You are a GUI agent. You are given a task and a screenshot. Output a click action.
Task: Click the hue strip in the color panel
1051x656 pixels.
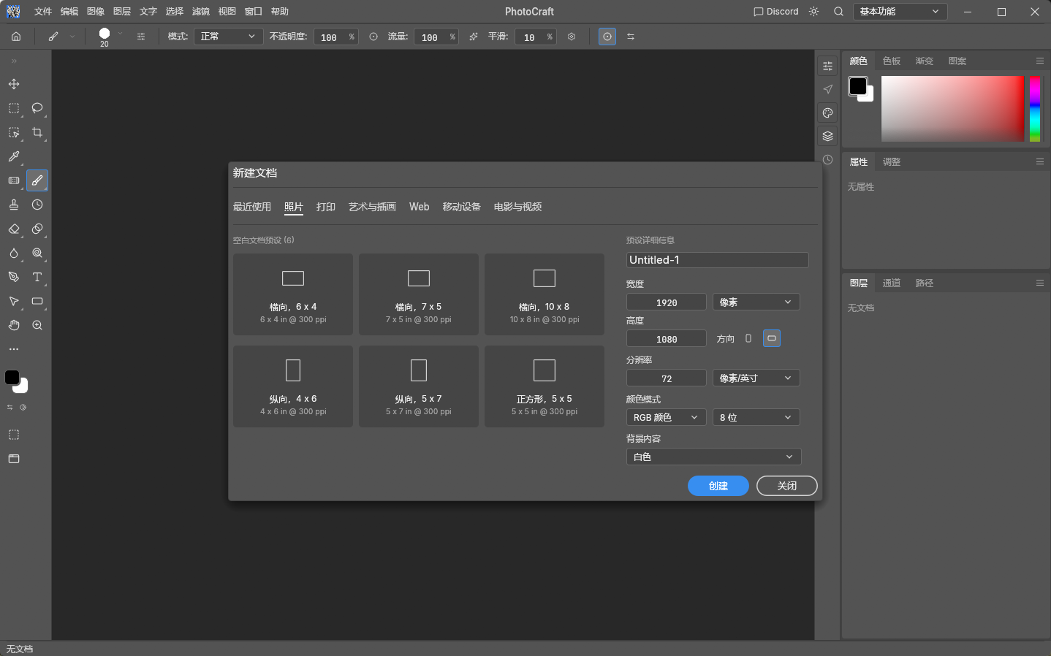tap(1035, 109)
